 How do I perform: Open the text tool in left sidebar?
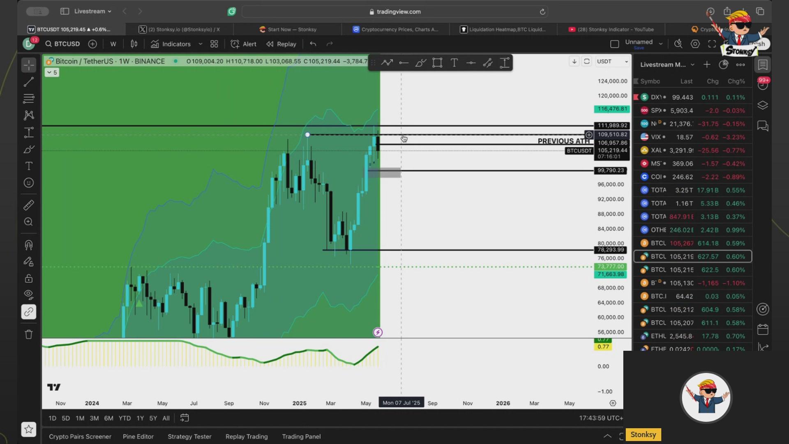28,166
